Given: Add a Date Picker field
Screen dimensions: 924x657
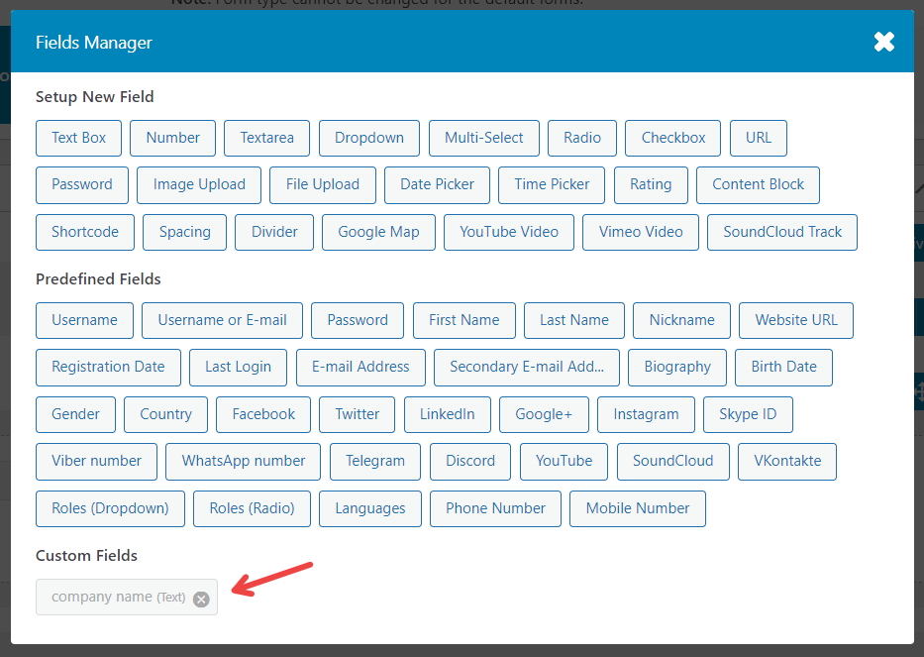Looking at the screenshot, I should tap(437, 184).
